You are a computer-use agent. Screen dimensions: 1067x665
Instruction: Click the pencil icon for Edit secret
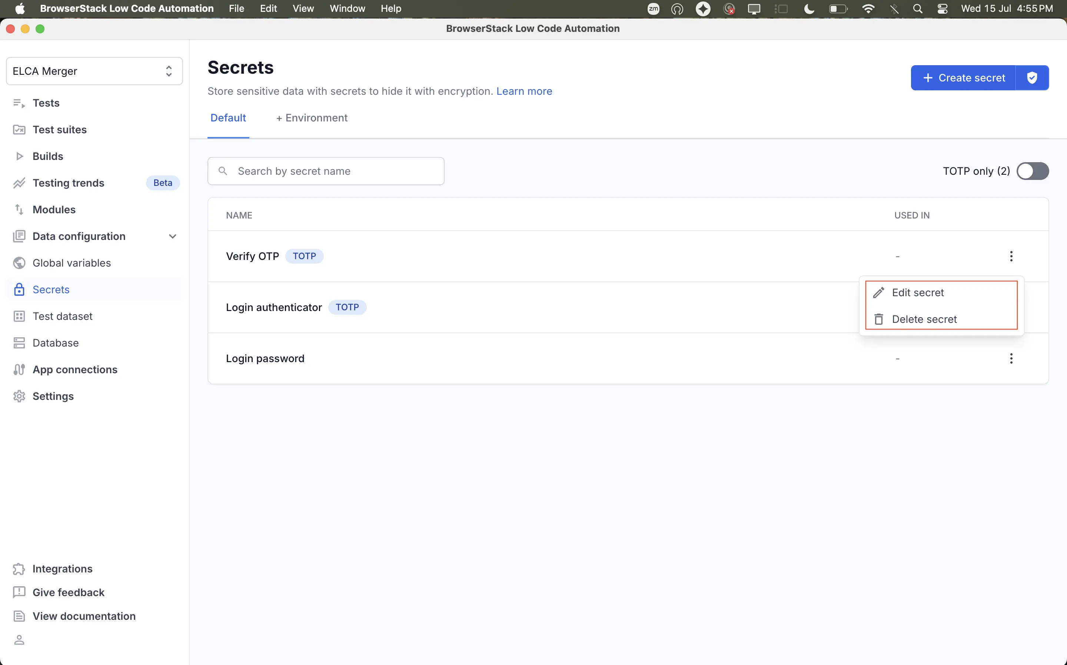pos(879,293)
